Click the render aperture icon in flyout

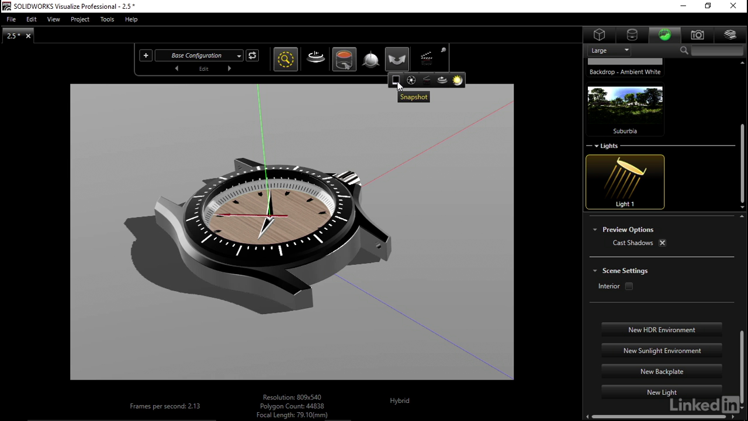coord(411,80)
